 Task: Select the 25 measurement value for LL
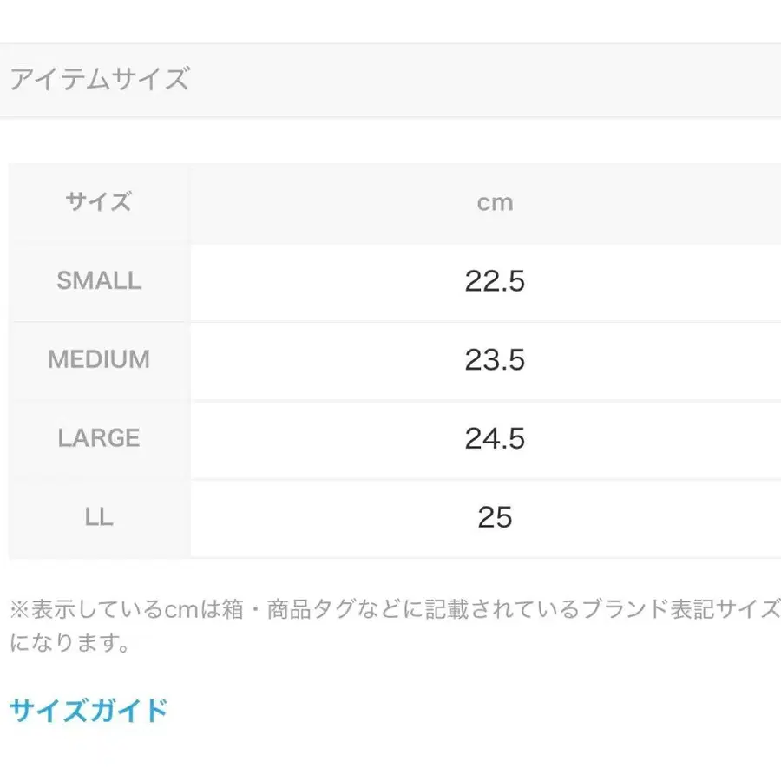coord(495,517)
